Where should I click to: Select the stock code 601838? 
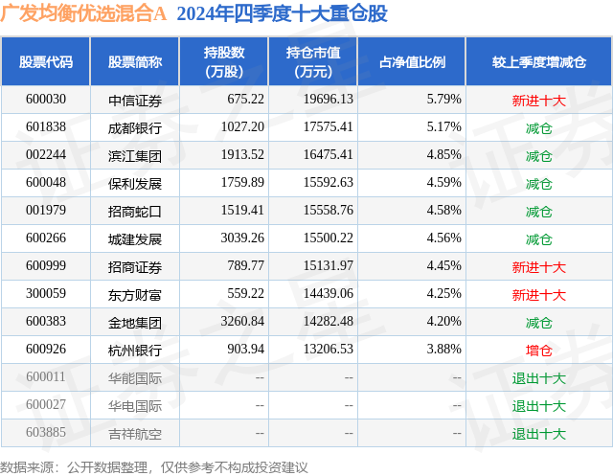coord(46,126)
